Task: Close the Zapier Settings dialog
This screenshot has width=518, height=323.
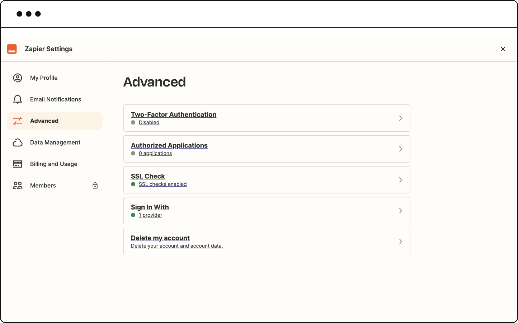Action: [x=503, y=49]
